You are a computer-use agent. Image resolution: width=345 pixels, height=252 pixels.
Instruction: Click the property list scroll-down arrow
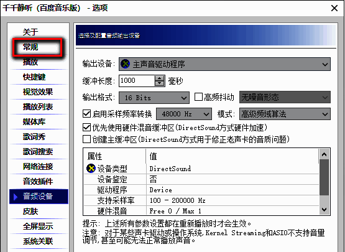(324, 209)
